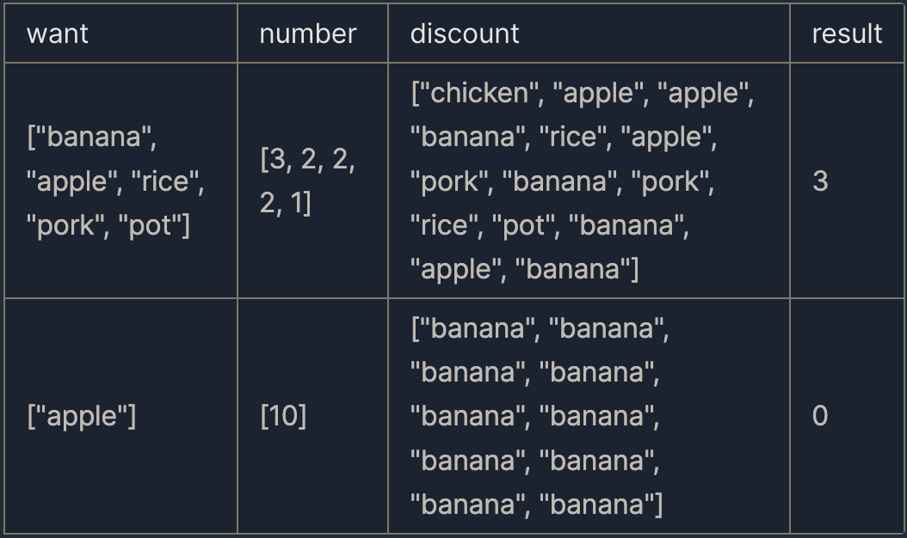
Task: Select the want cell containing banana, apple, rice
Action: point(120,180)
